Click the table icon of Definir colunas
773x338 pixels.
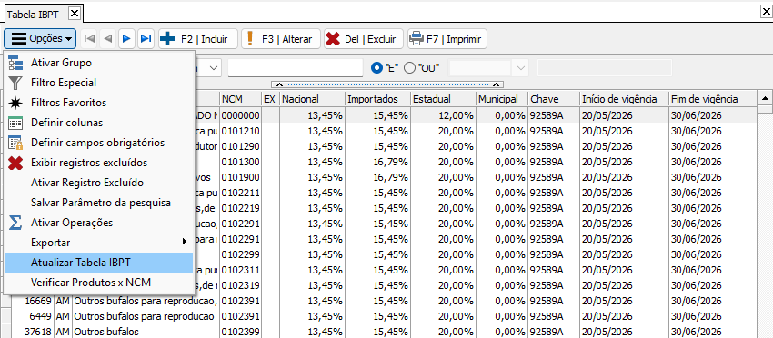coord(15,123)
